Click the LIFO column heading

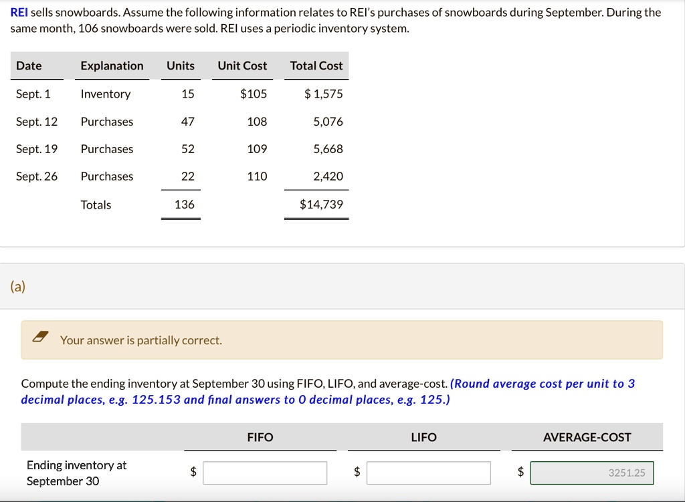423,437
